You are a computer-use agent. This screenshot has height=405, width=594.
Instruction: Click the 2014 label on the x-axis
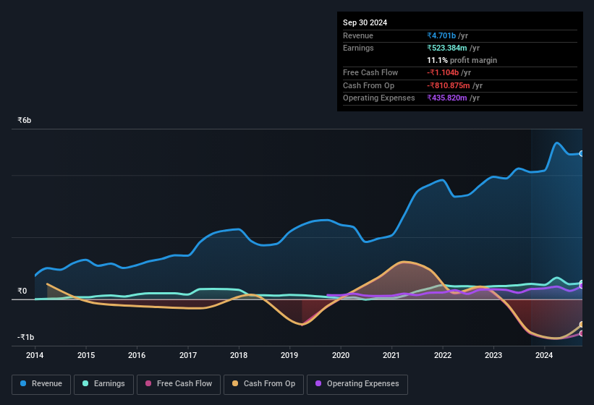click(x=35, y=355)
